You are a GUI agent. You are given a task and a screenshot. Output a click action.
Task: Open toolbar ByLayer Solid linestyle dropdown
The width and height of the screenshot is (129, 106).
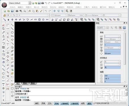[85, 15]
